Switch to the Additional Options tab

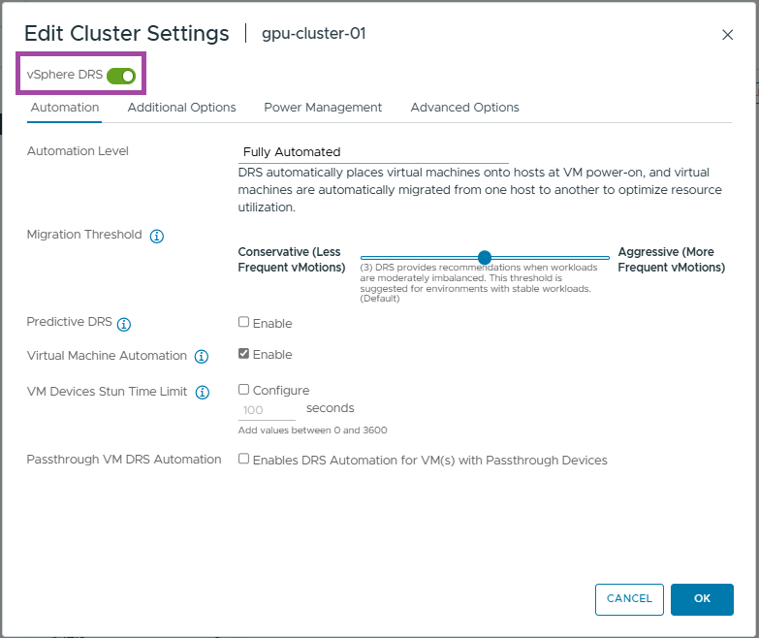click(181, 108)
